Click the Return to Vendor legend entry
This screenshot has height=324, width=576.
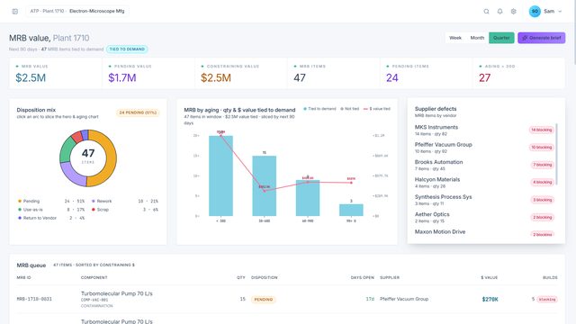click(51, 218)
